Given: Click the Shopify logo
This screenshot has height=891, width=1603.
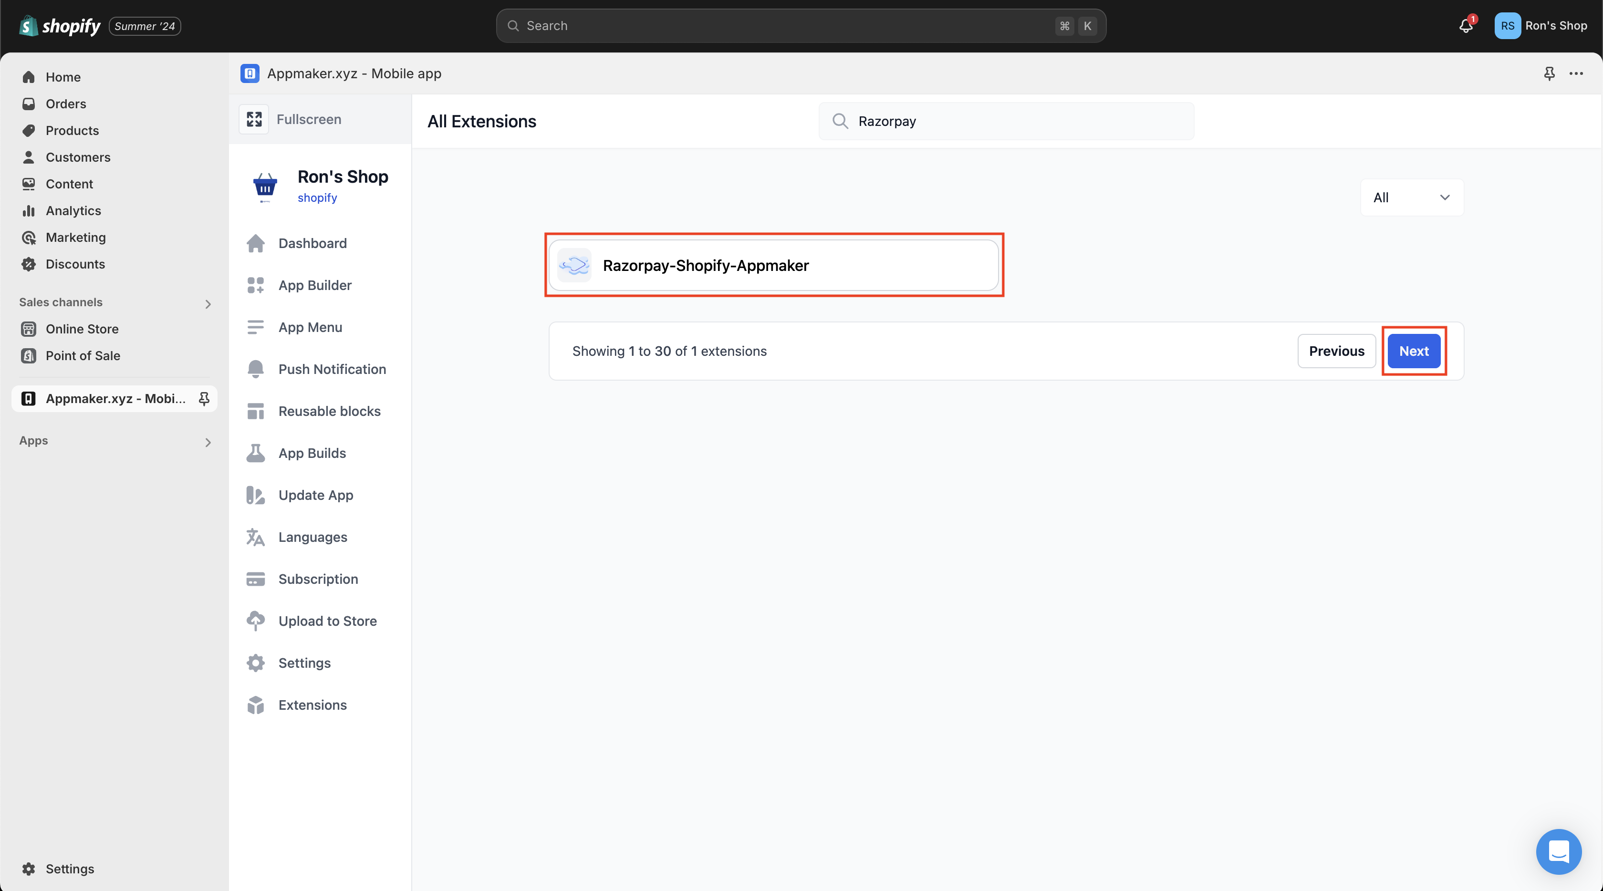Looking at the screenshot, I should pos(60,25).
